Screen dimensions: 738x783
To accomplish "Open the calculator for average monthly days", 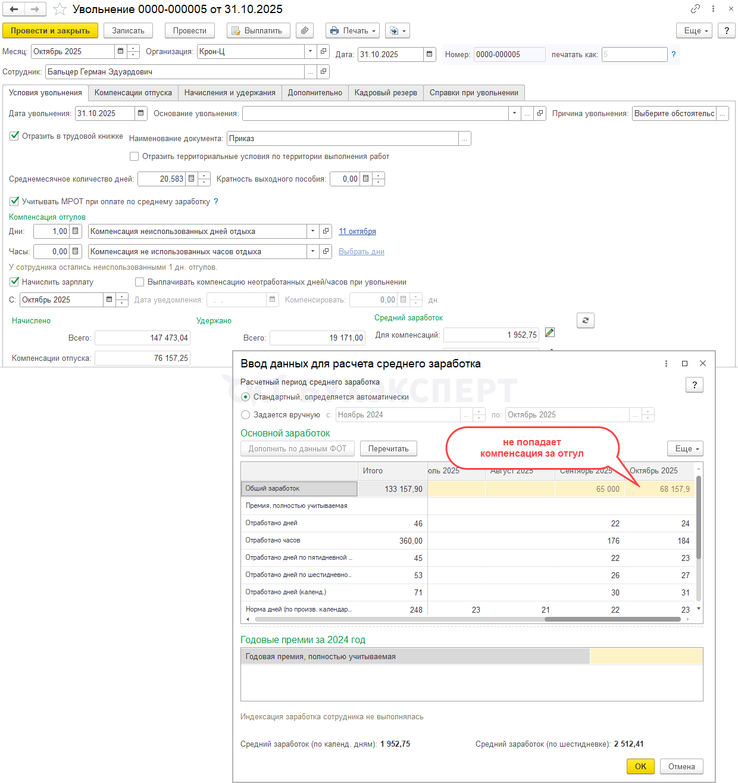I will (x=191, y=179).
